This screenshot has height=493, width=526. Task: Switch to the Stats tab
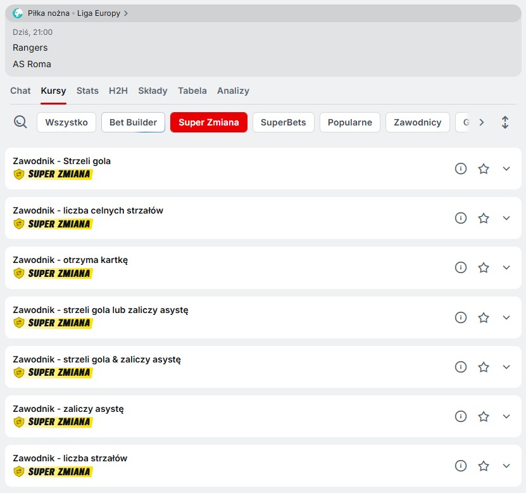87,91
